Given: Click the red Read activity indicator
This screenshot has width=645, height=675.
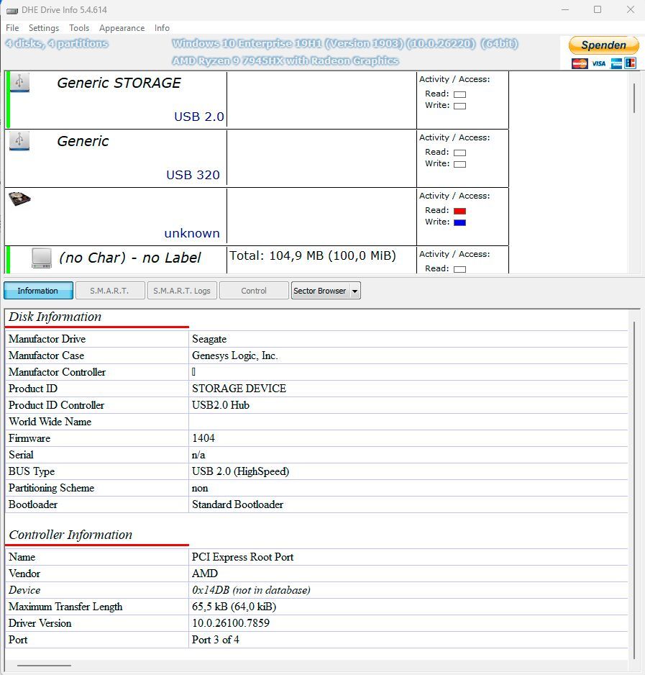Looking at the screenshot, I should click(459, 211).
